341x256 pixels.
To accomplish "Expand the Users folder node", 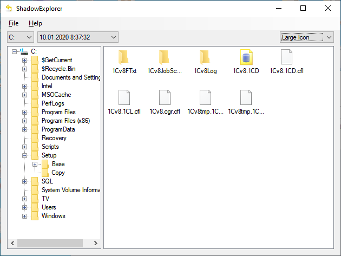I will (x=24, y=207).
